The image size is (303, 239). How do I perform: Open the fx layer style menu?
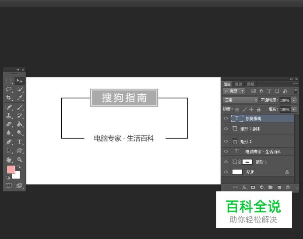tap(244, 187)
